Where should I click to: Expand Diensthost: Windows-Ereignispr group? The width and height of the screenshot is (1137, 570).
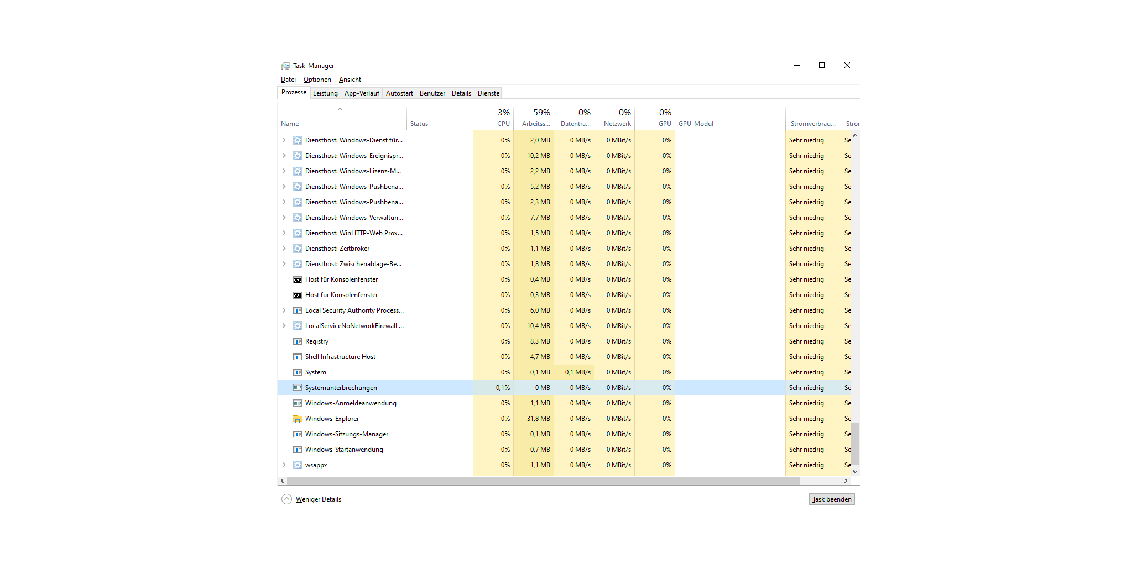284,156
